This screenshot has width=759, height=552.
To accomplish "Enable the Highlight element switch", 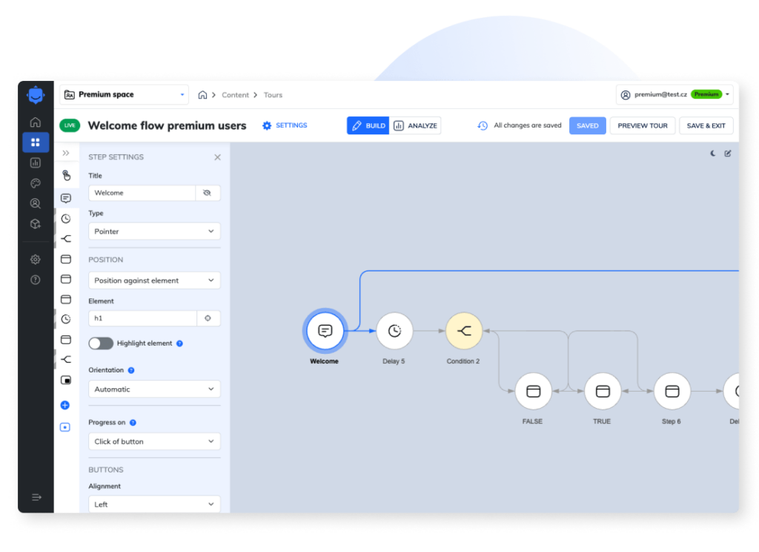I will (101, 344).
